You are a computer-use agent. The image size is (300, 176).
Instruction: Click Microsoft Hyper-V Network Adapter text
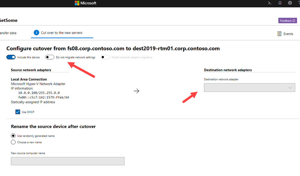[x=38, y=84]
